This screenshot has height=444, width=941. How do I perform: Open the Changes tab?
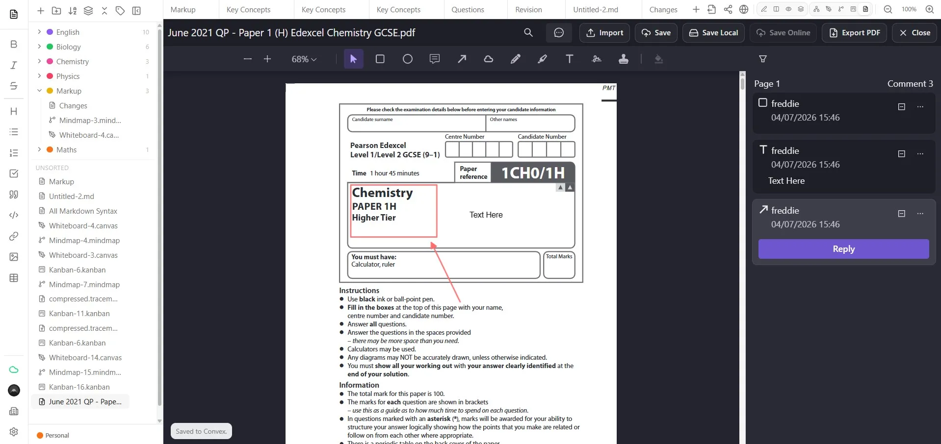(x=663, y=9)
